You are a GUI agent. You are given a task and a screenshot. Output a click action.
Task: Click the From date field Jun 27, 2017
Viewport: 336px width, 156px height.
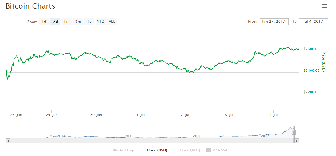tap(274, 22)
